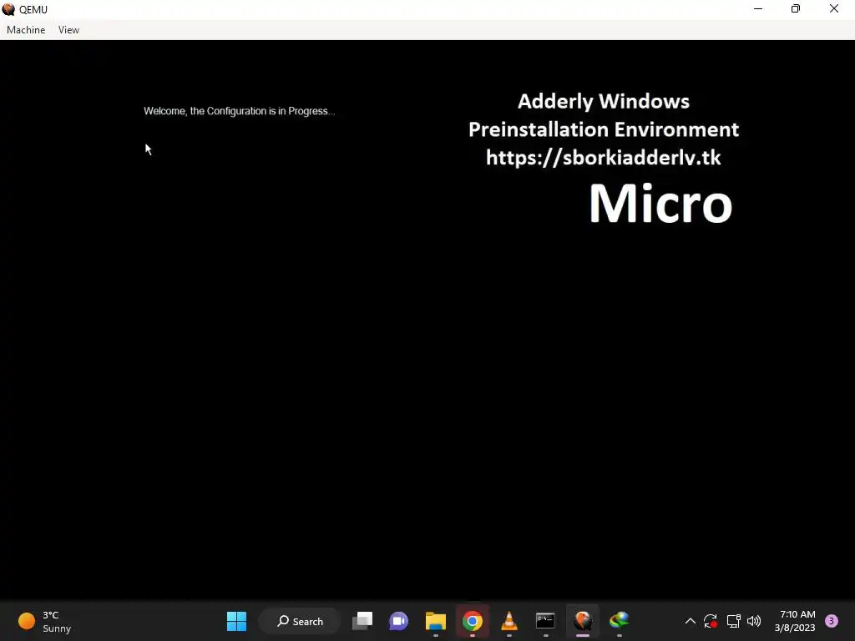Switch to Google Chrome in the taskbar
Viewport: 855px width, 641px height.
coord(473,621)
